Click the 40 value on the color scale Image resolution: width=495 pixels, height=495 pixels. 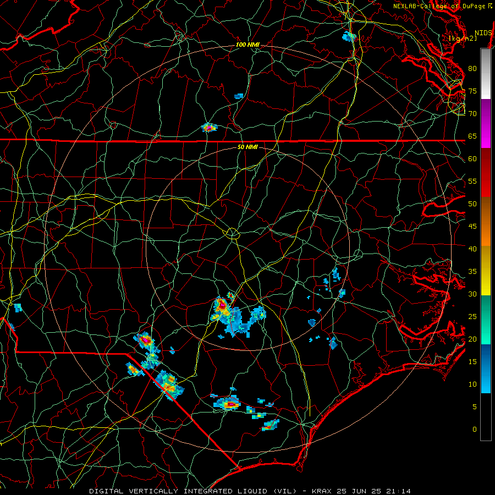point(472,249)
